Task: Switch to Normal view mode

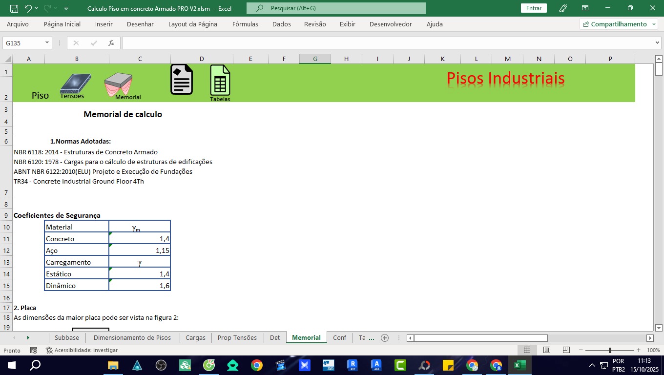Action: (527, 350)
